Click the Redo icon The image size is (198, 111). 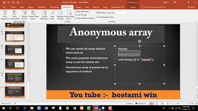(13, 2)
